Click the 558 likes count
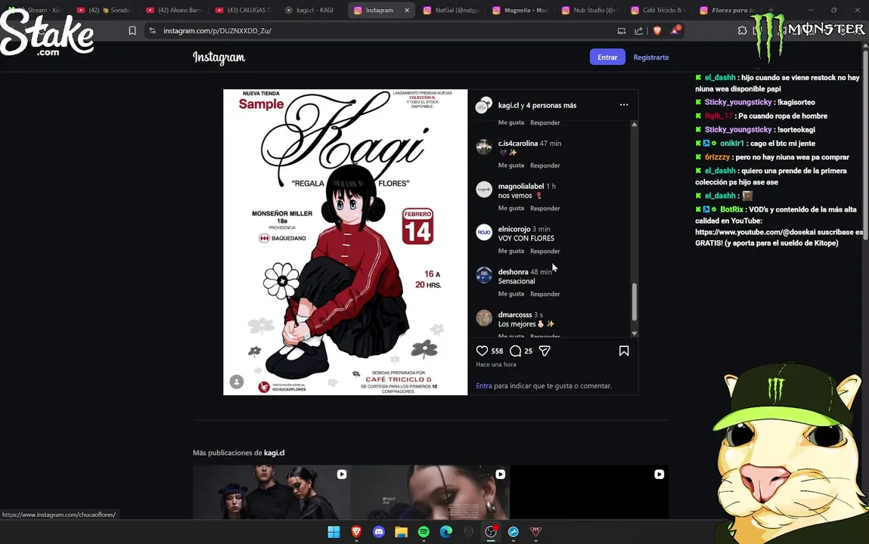The height and width of the screenshot is (544, 869). (x=497, y=351)
